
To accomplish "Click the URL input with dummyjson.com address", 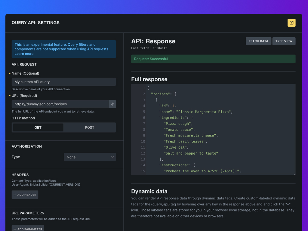I will point(60,104).
